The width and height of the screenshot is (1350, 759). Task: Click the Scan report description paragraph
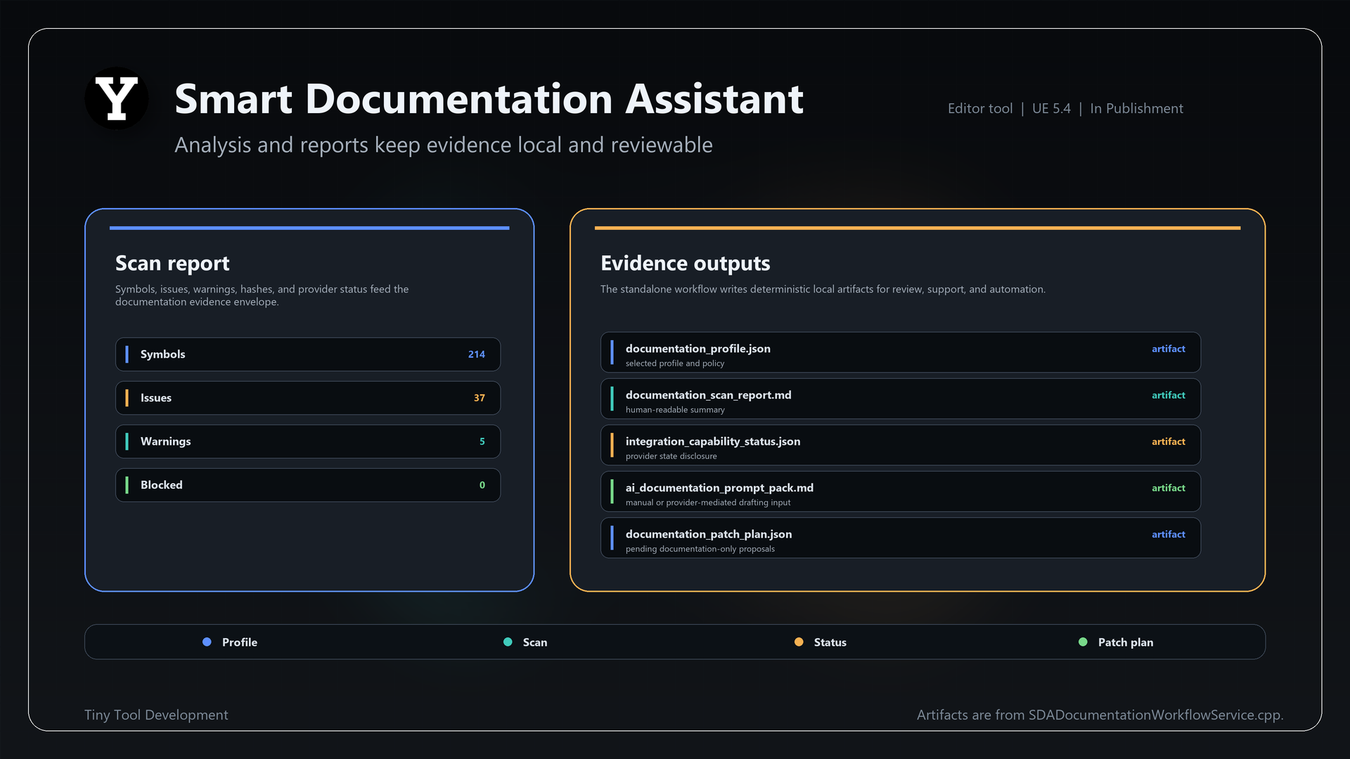[262, 295]
